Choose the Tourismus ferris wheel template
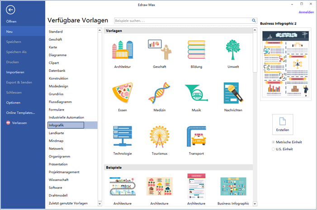317x210 pixels. pyautogui.click(x=160, y=136)
